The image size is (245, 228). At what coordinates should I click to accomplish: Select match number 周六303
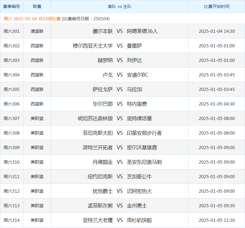pos(12,60)
